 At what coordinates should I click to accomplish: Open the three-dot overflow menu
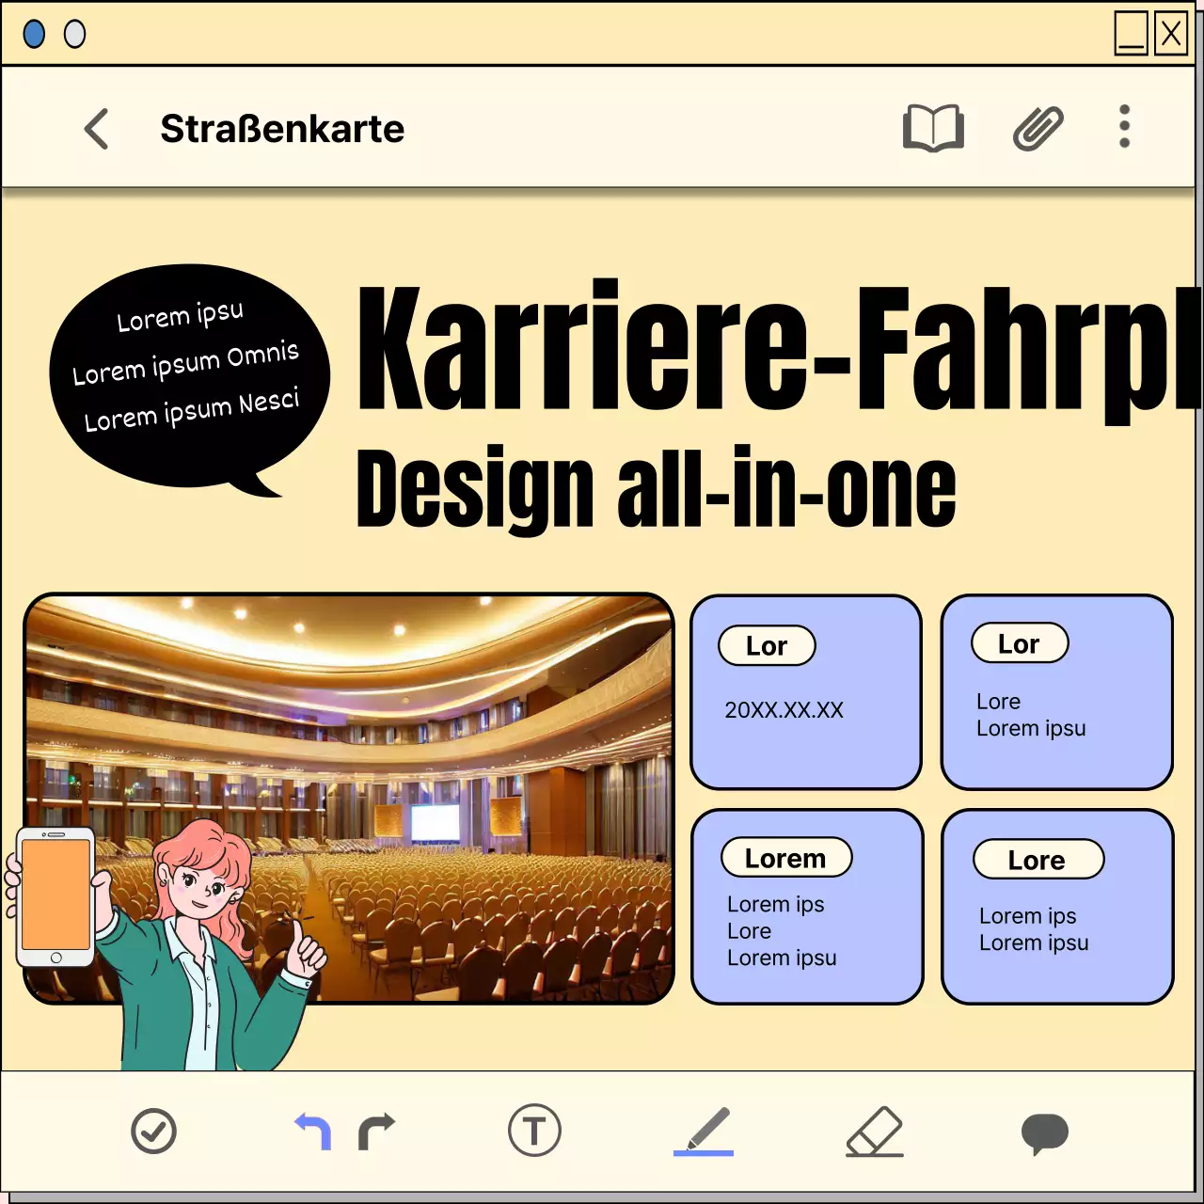click(1124, 128)
